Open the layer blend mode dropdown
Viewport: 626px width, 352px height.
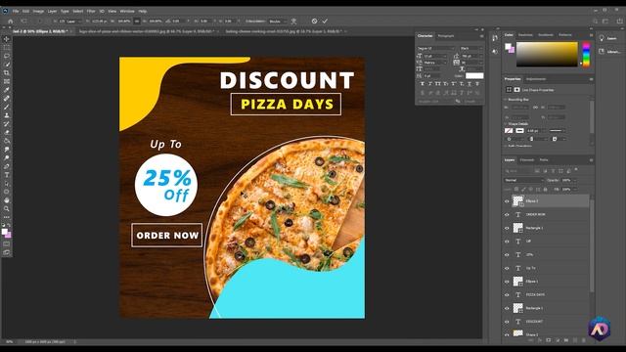pyautogui.click(x=524, y=180)
